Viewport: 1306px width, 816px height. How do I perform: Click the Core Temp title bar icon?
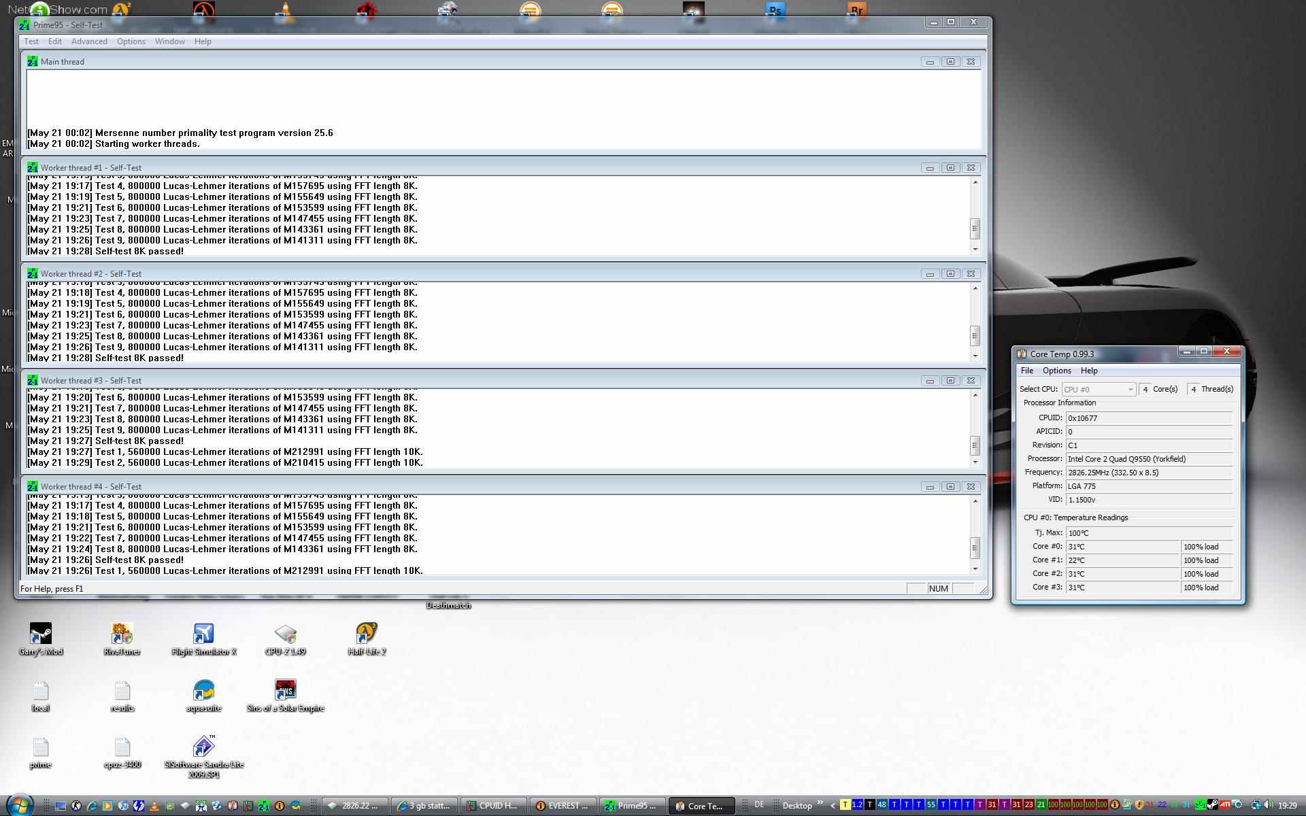(x=1022, y=354)
